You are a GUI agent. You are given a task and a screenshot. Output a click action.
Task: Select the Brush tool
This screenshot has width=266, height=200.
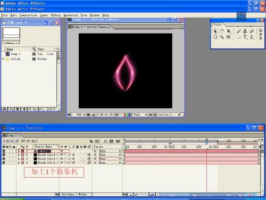click(x=238, y=31)
